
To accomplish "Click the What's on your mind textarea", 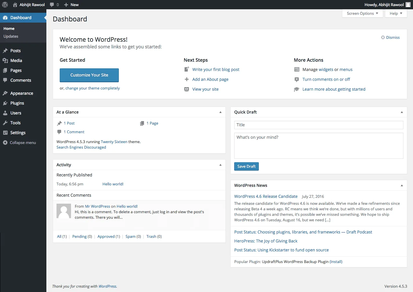I will (319, 146).
